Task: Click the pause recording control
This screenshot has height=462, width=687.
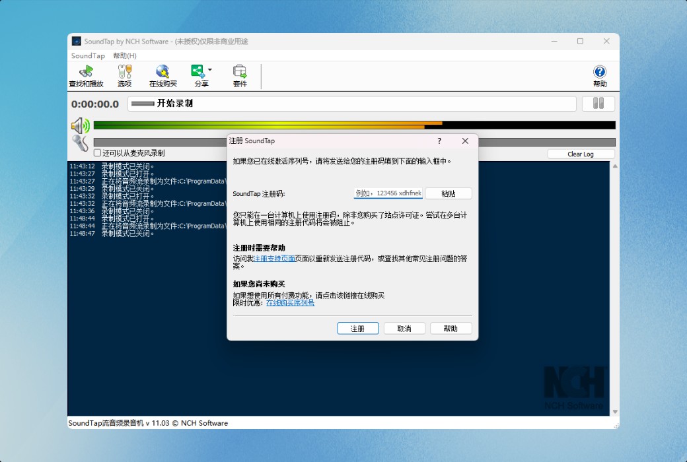Action: [598, 103]
